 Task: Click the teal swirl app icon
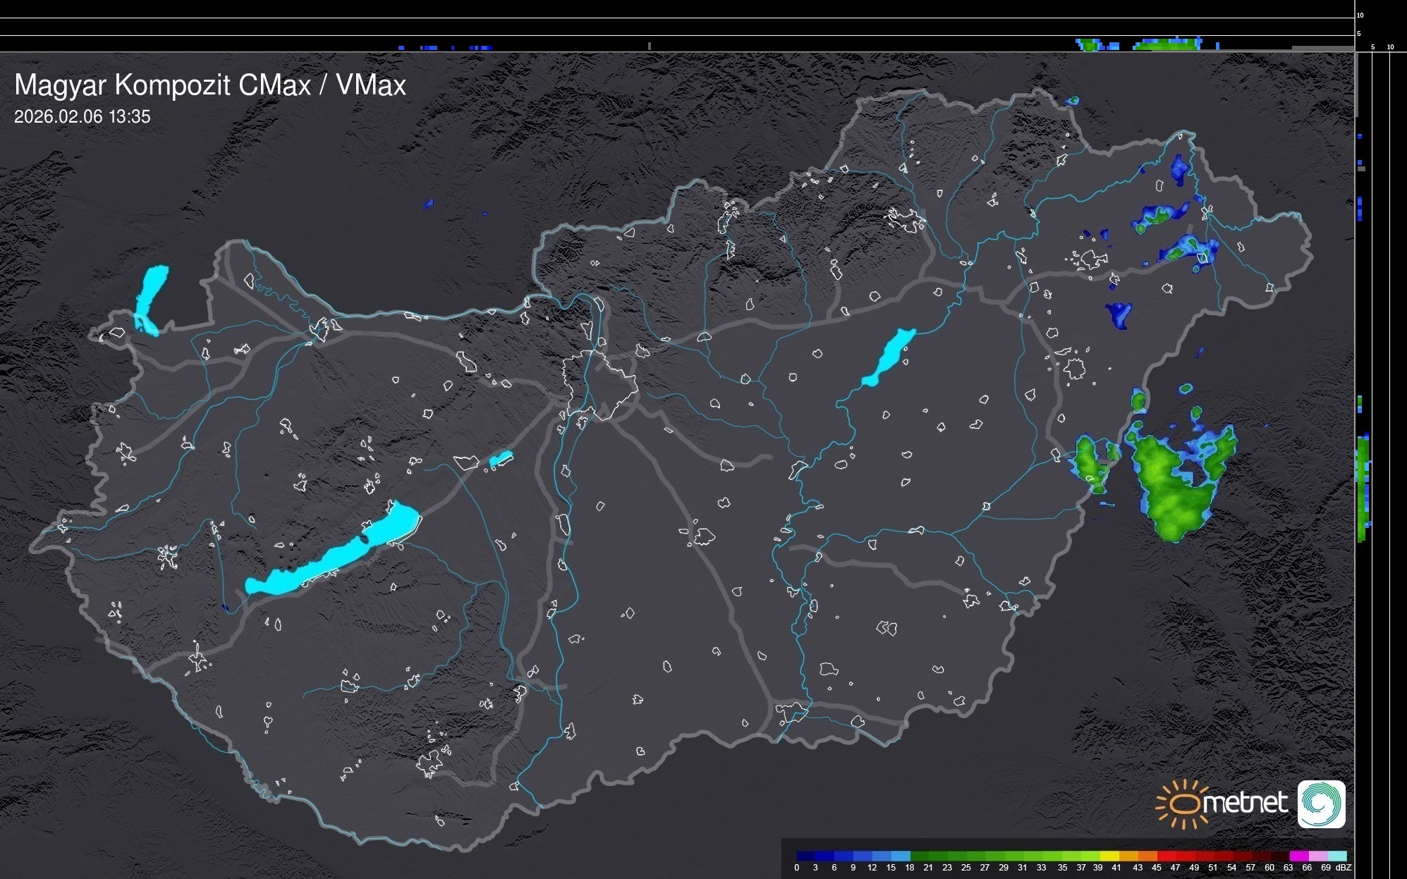[x=1321, y=804]
